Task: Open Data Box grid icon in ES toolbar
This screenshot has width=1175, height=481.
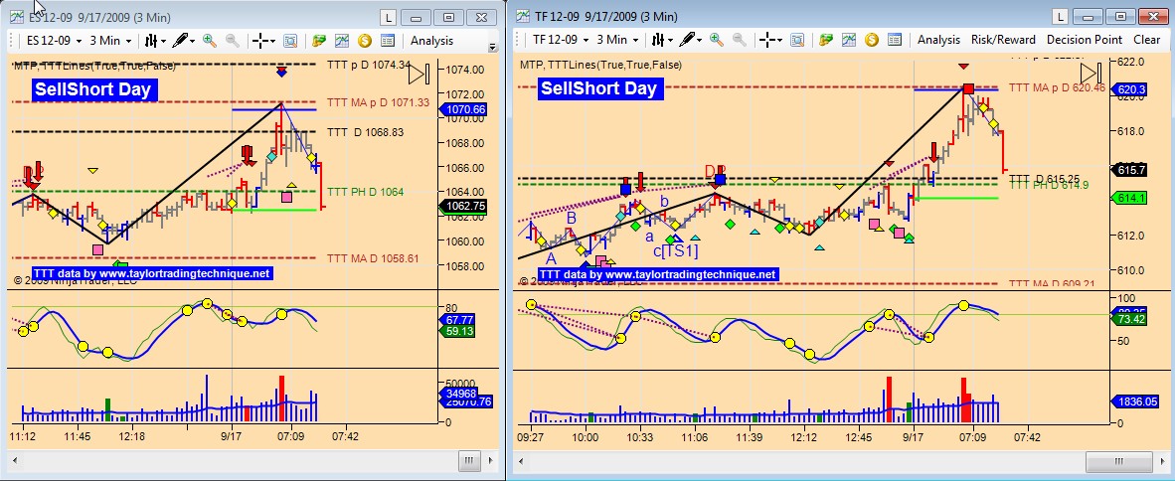Action: (388, 41)
